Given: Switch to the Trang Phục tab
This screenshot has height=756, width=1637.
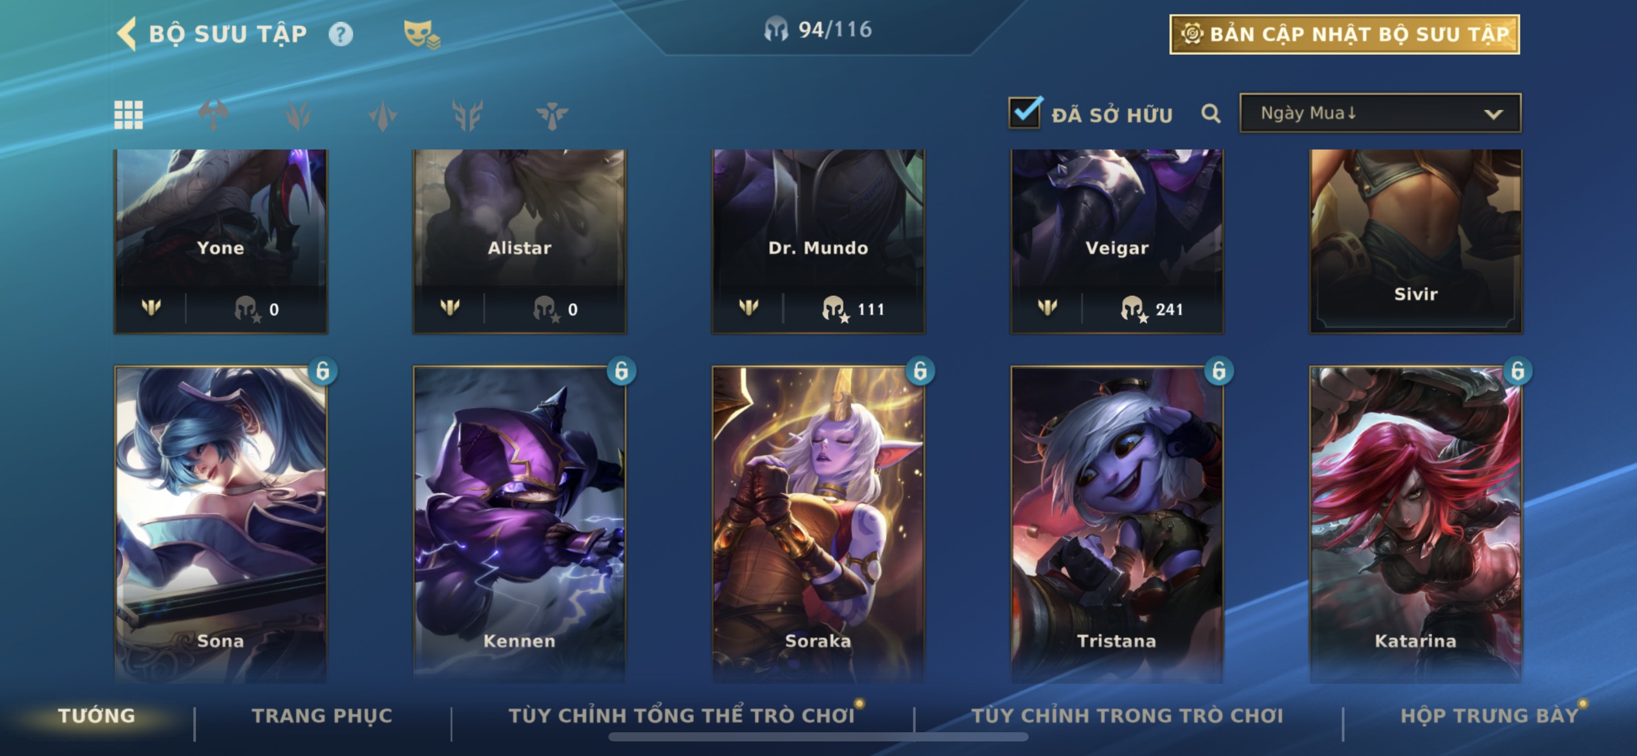Looking at the screenshot, I should click(322, 716).
